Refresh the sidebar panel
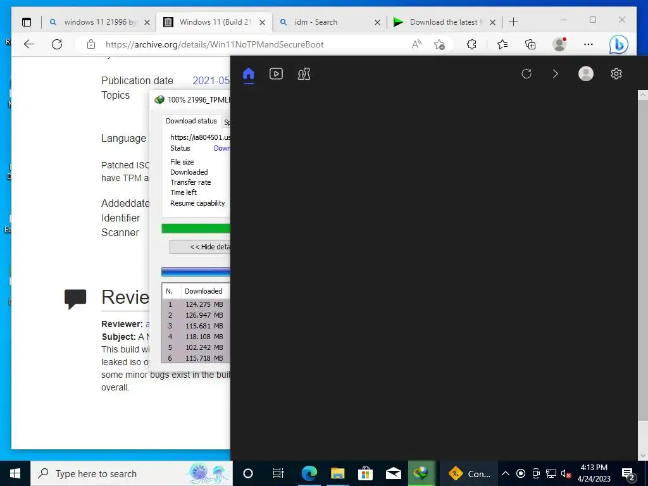This screenshot has height=486, width=648. (526, 74)
